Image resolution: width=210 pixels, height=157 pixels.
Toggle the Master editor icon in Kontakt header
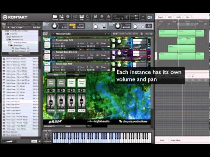point(61,17)
